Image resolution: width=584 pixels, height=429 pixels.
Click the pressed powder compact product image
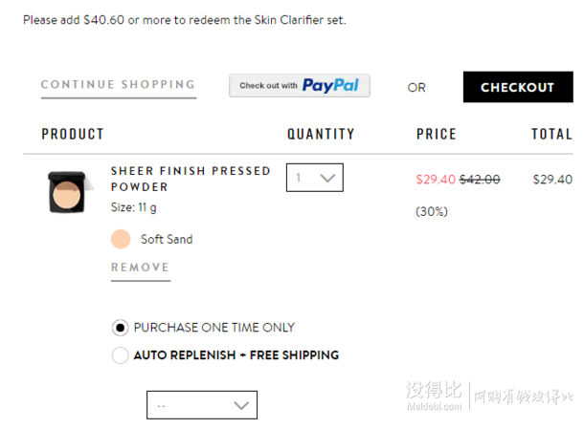pos(69,192)
